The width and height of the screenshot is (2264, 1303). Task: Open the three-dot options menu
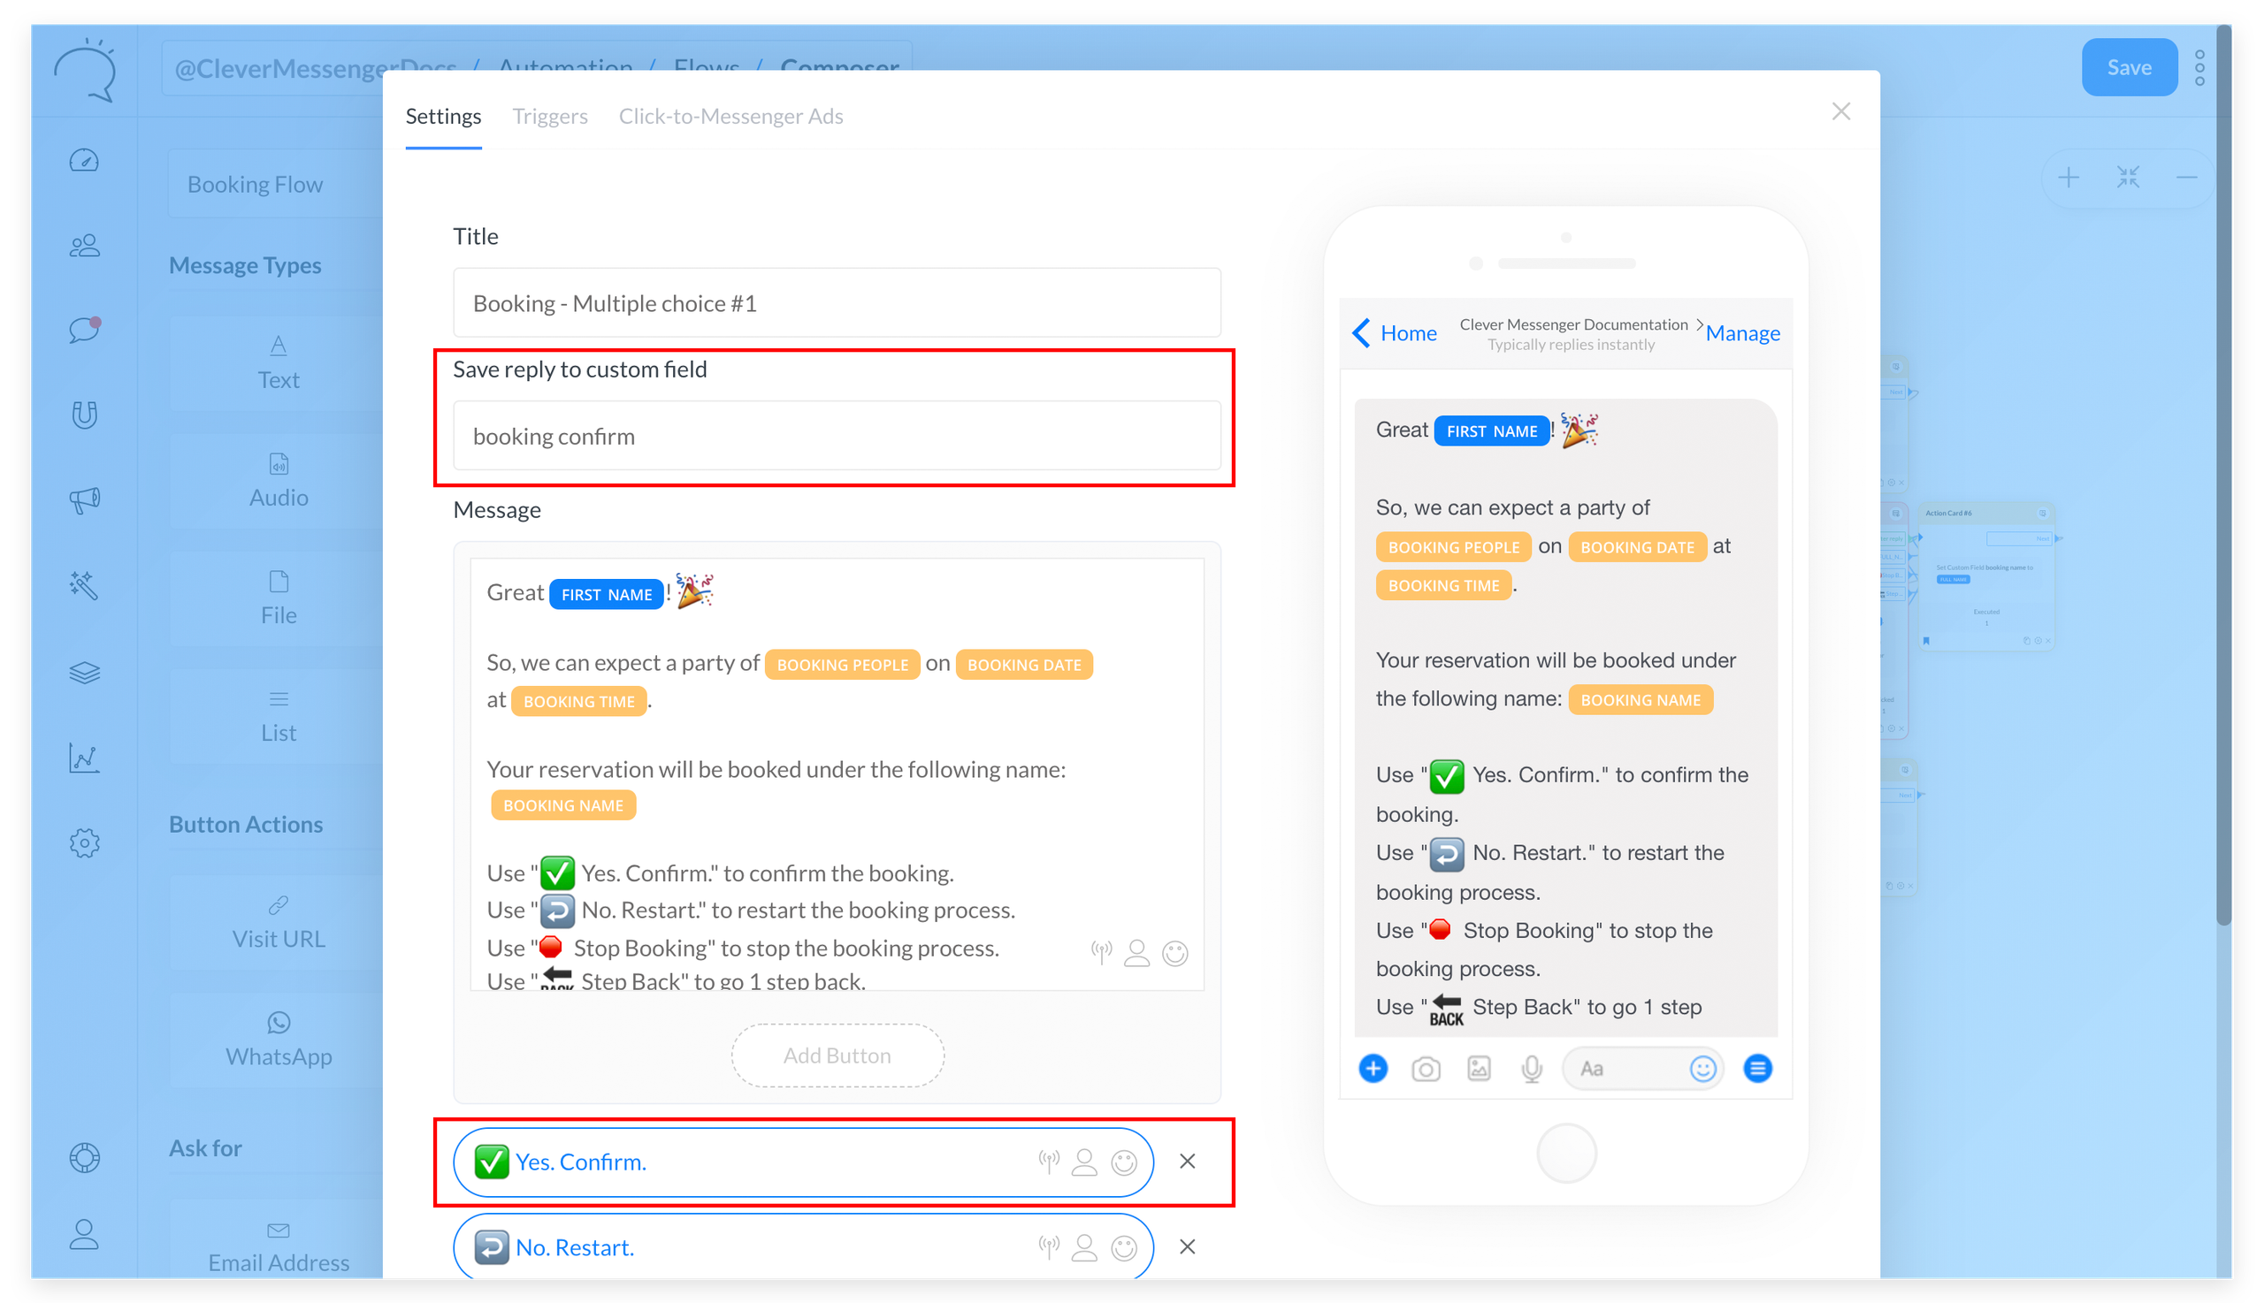[2199, 68]
